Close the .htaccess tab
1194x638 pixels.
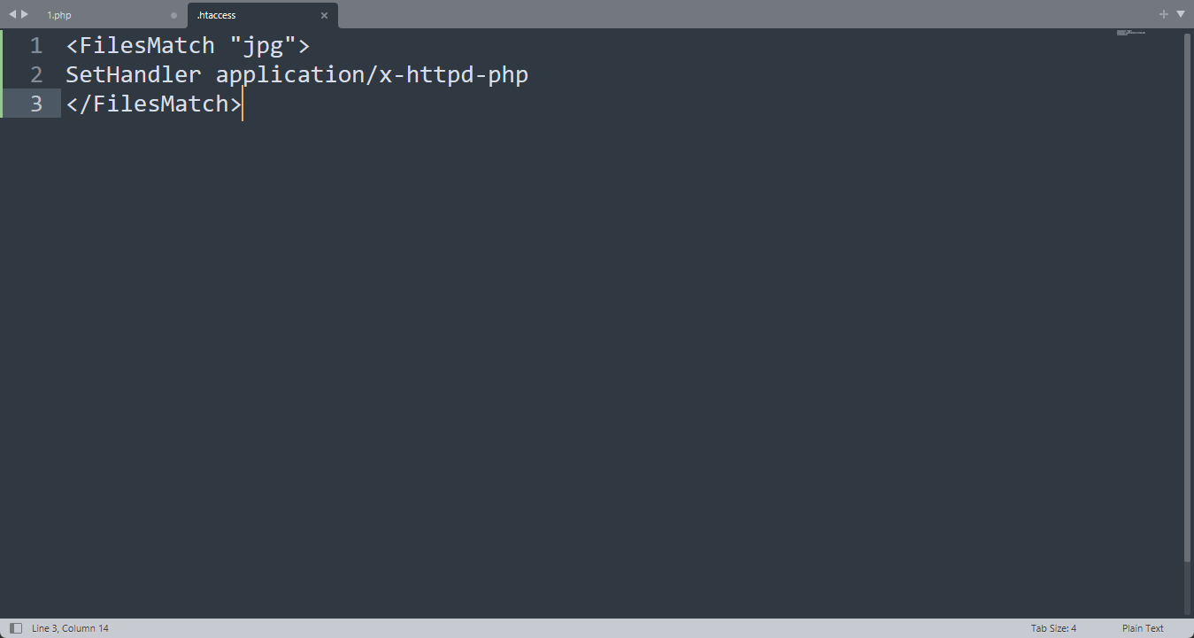point(324,15)
